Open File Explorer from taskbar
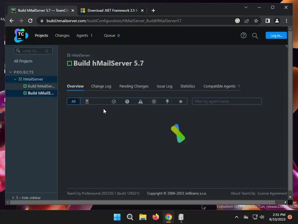This screenshot has height=224, width=298. point(143,217)
